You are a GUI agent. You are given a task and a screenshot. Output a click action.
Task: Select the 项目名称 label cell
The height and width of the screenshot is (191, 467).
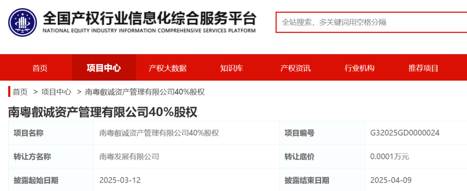pyautogui.click(x=51, y=133)
